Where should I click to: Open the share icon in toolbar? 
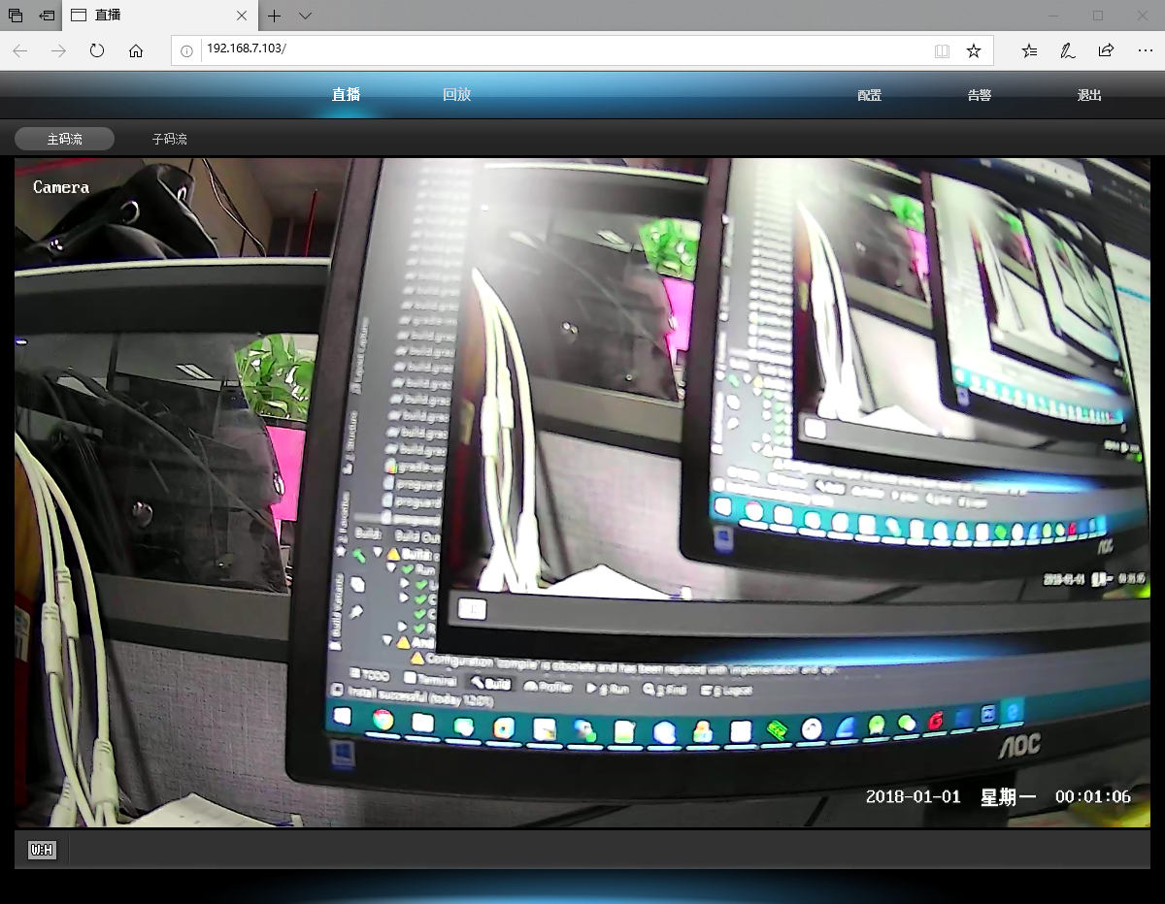(1106, 50)
